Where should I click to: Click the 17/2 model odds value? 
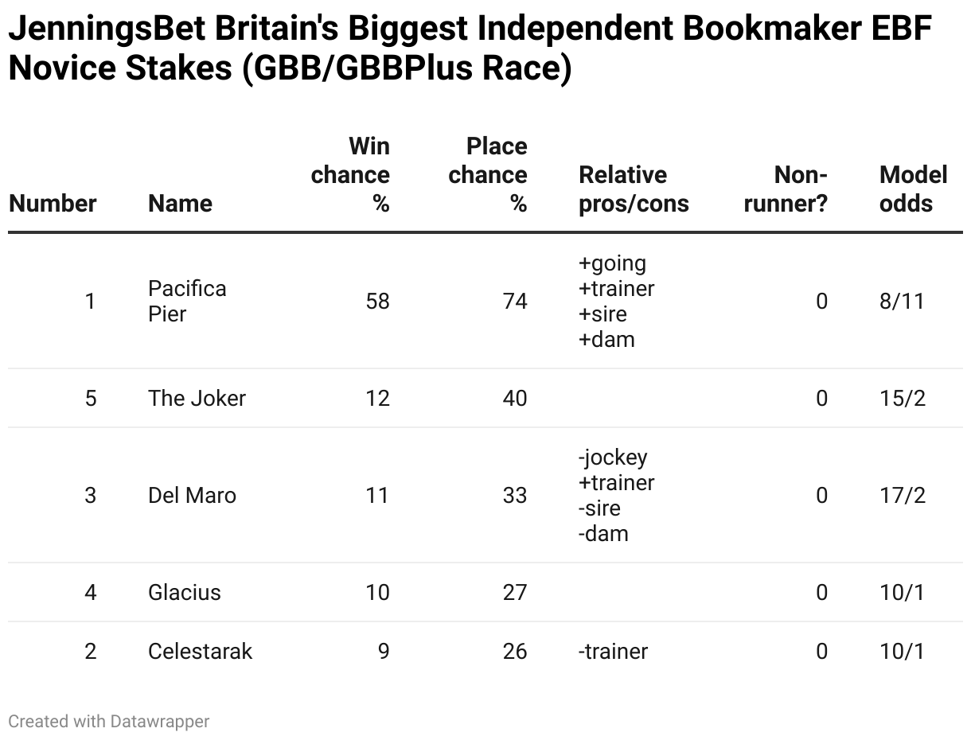click(x=903, y=495)
